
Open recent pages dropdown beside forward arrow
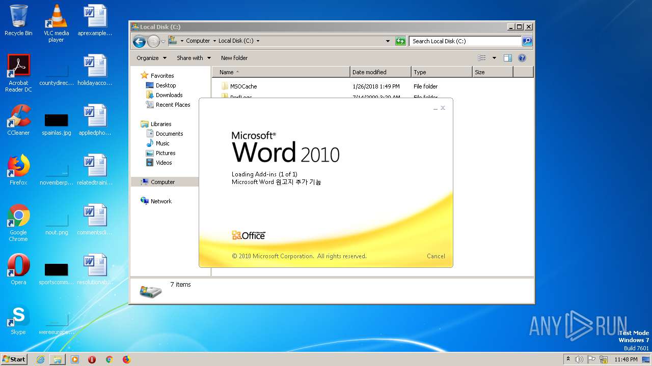[164, 41]
